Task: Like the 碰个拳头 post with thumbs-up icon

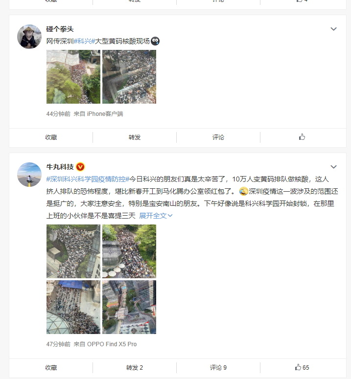Action: pyautogui.click(x=302, y=137)
